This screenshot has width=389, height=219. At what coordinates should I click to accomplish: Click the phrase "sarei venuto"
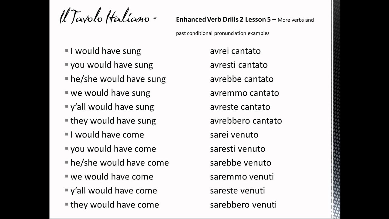pyautogui.click(x=234, y=135)
